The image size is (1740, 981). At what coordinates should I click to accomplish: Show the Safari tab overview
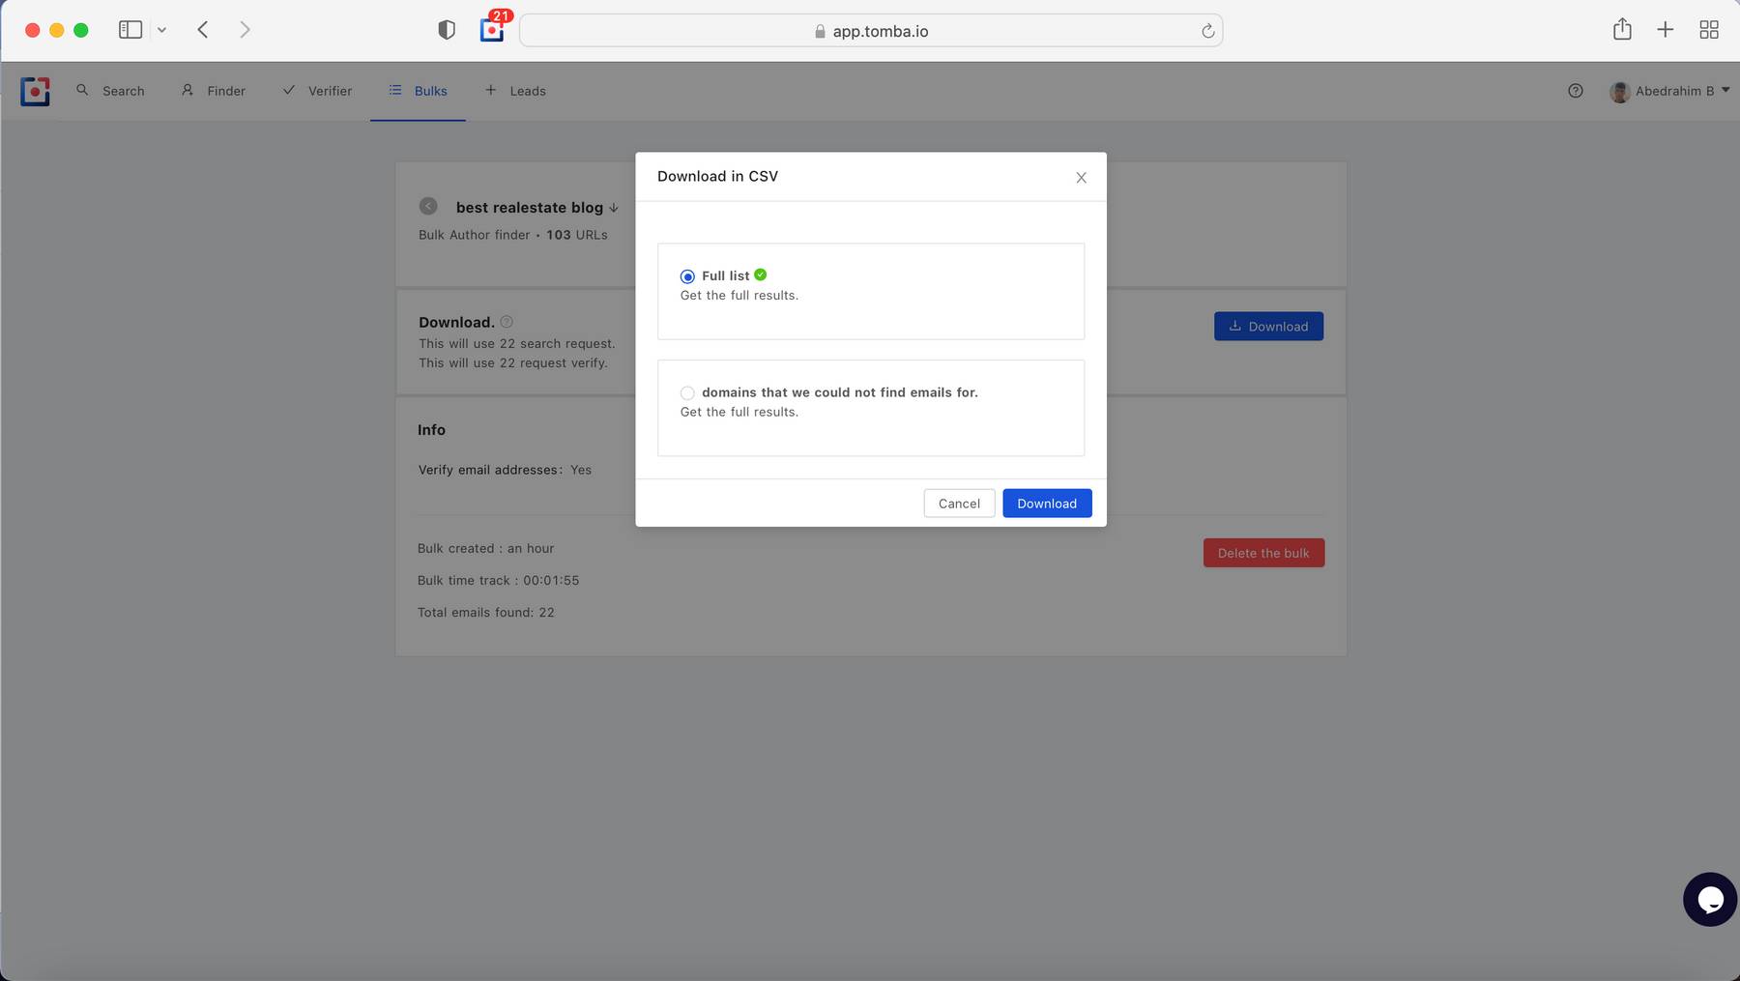click(x=1709, y=30)
